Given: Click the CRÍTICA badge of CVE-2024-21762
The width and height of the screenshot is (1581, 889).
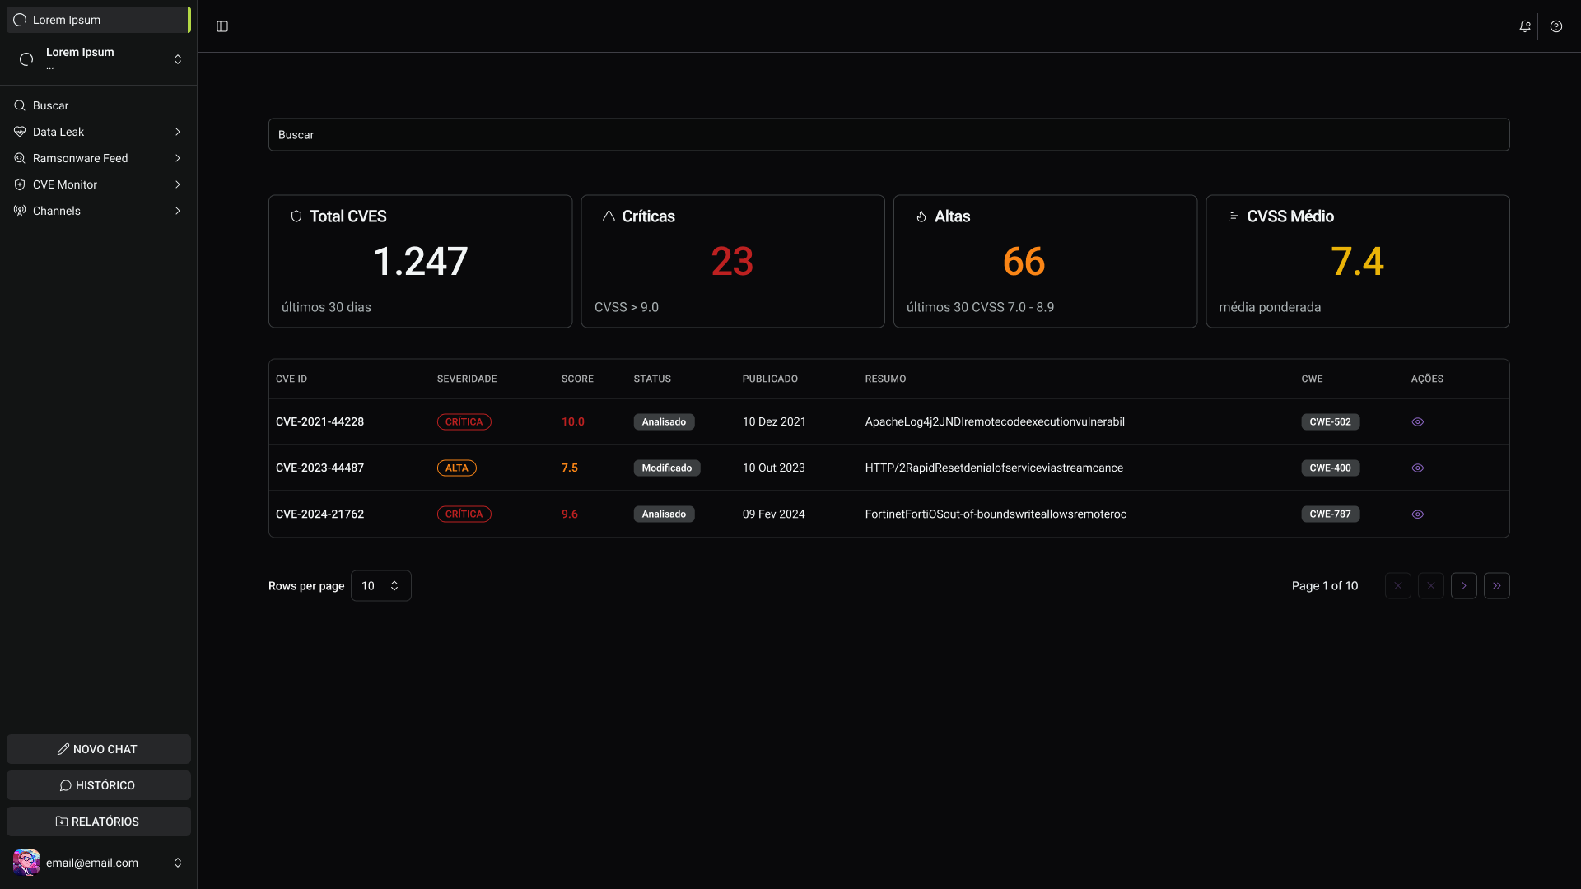Looking at the screenshot, I should point(464,514).
